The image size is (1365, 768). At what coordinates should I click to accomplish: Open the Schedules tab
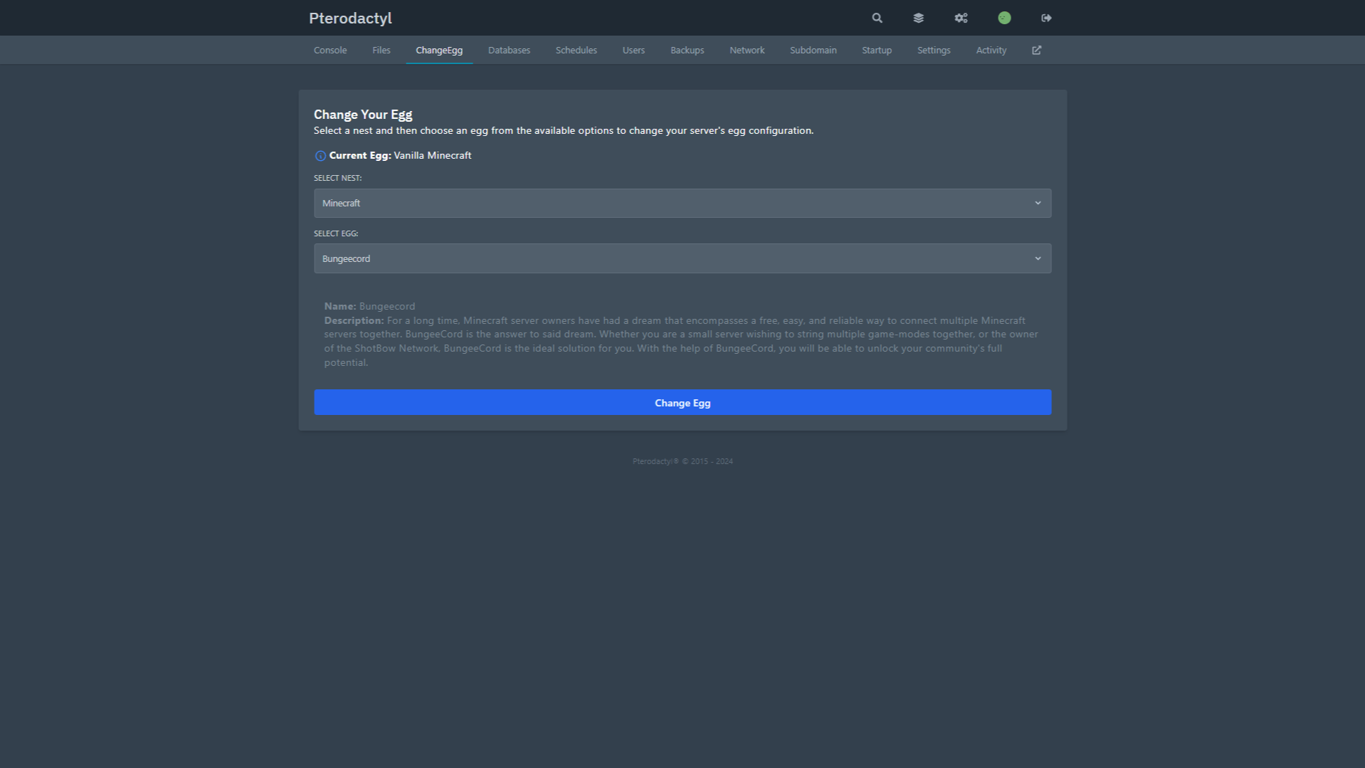pyautogui.click(x=576, y=50)
